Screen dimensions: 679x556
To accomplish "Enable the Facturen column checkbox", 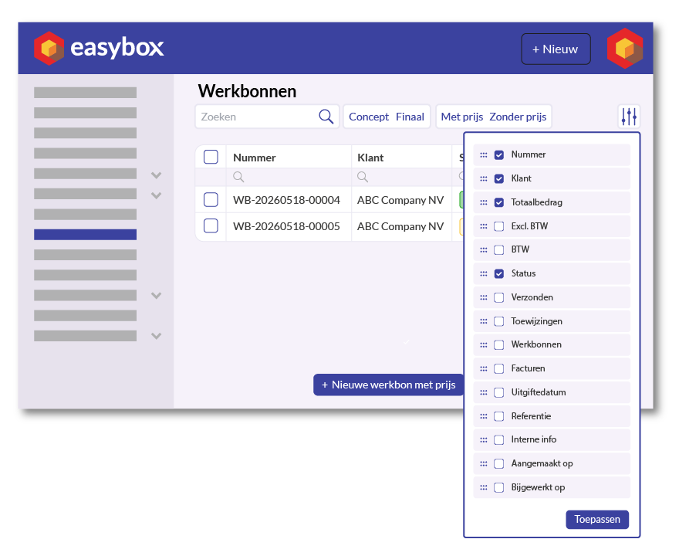I will coord(499,369).
